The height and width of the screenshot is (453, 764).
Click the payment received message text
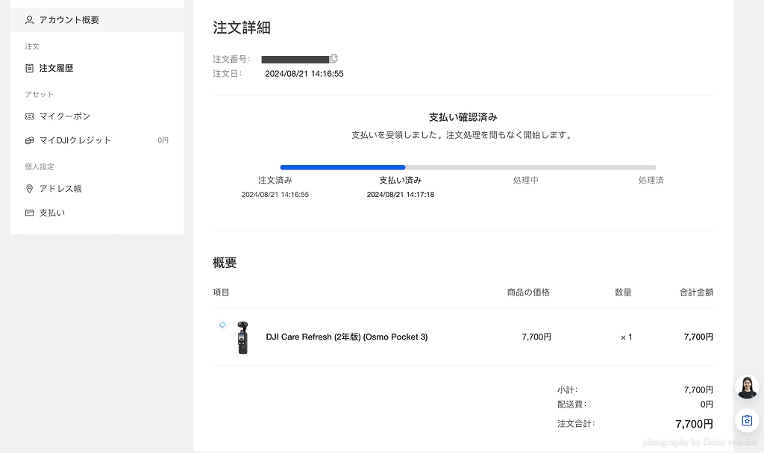coord(461,135)
